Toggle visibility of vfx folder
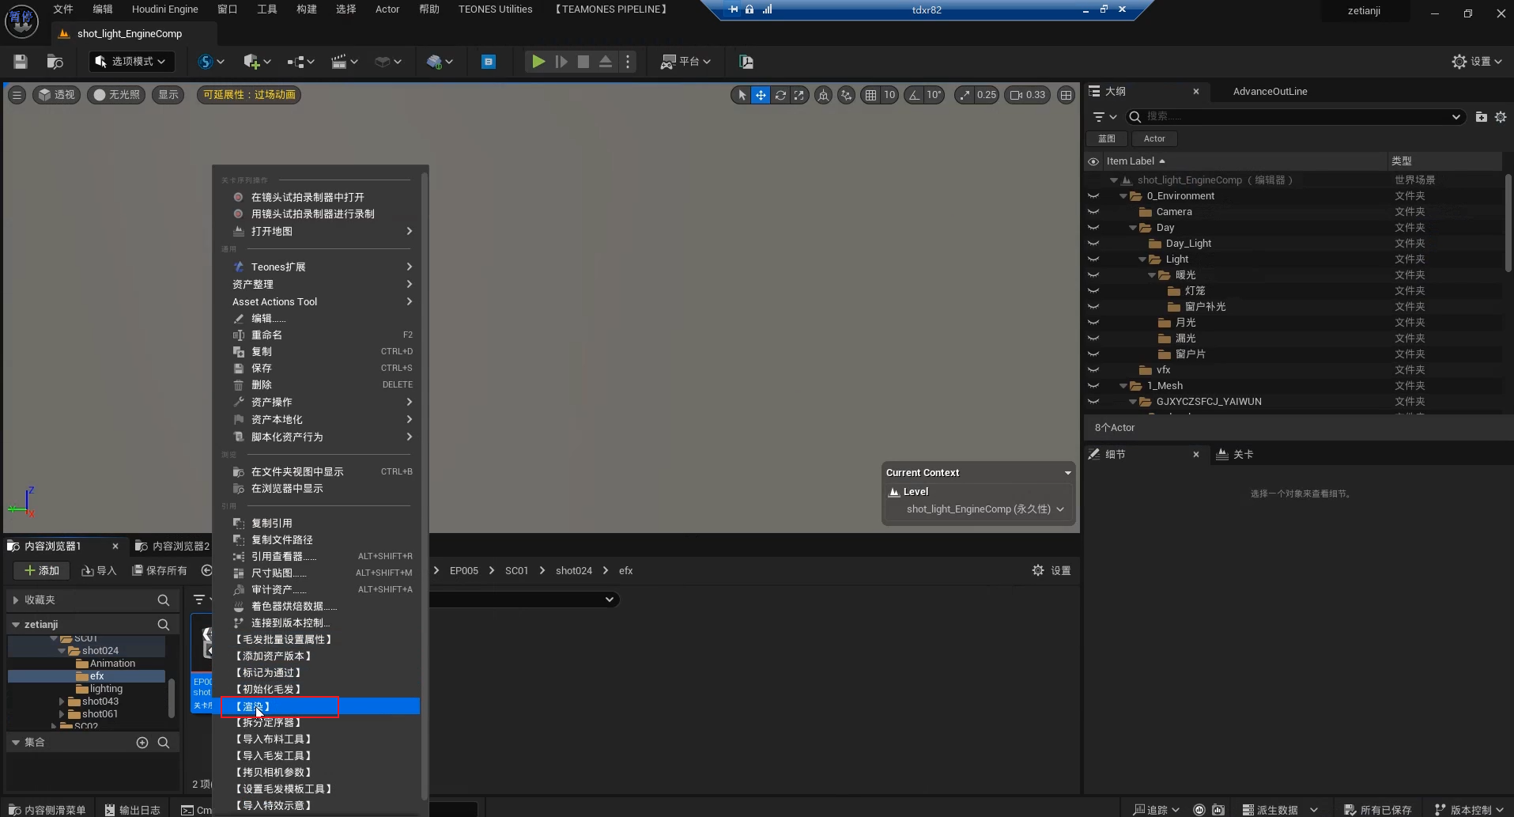The height and width of the screenshot is (817, 1514). pyautogui.click(x=1093, y=370)
